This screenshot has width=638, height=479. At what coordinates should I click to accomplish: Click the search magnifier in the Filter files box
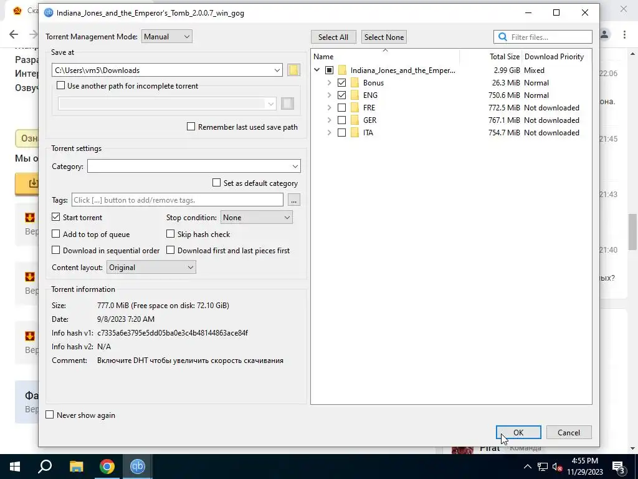[x=503, y=37]
